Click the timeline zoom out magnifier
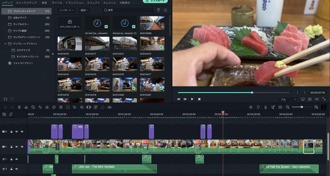 tap(288, 107)
